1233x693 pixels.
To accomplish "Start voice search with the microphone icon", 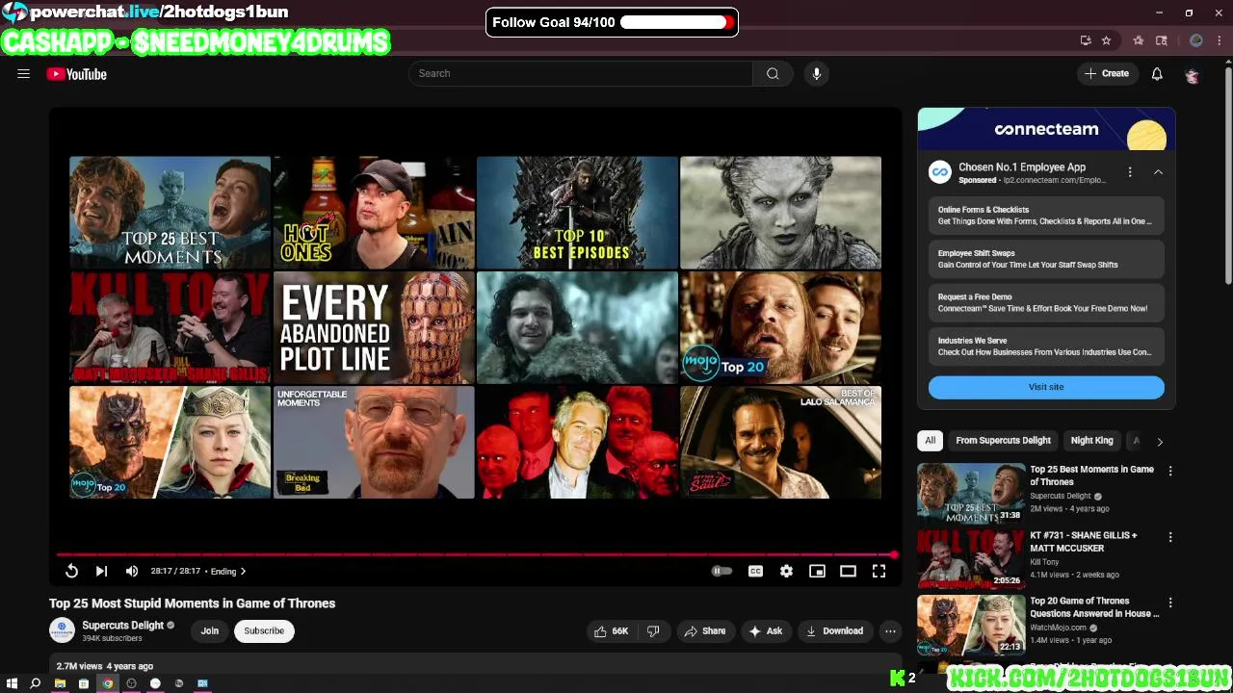I will [816, 74].
